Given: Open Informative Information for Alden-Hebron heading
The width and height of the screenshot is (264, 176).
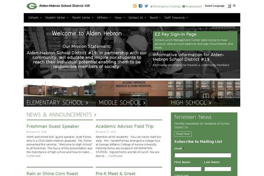Looking at the screenshot, I should pyautogui.click(x=188, y=57).
